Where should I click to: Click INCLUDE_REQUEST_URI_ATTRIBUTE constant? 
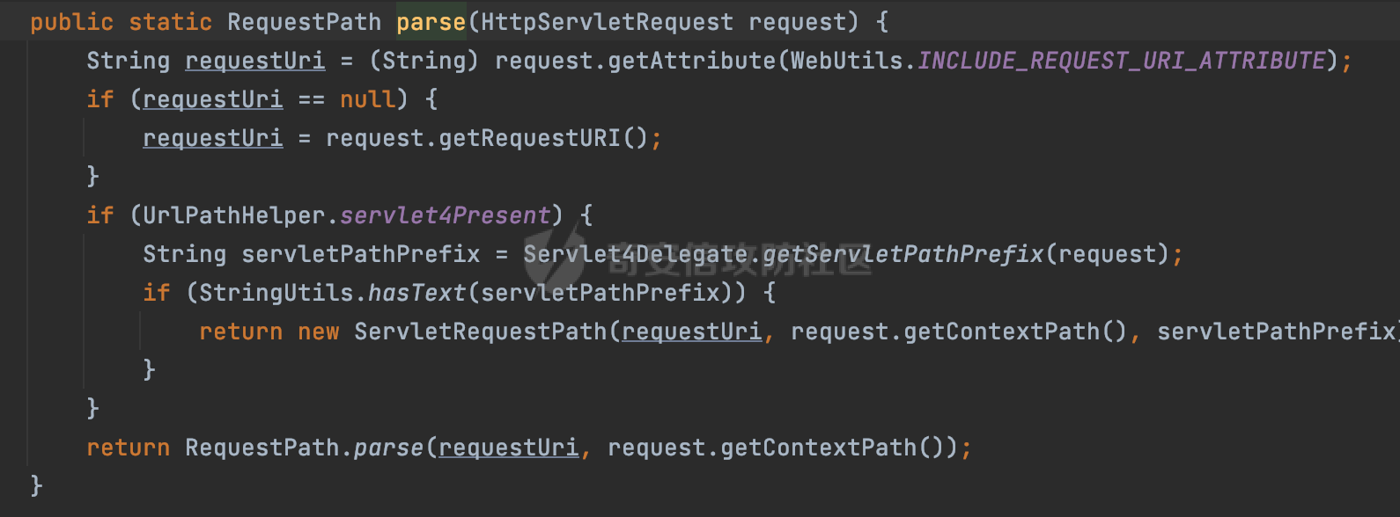[x=1121, y=61]
